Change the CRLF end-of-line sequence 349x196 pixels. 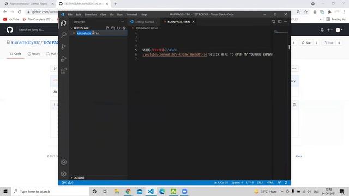[x=260, y=183]
